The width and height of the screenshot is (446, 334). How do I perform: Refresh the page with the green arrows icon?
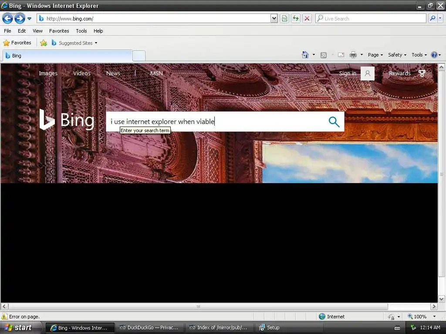pos(296,19)
